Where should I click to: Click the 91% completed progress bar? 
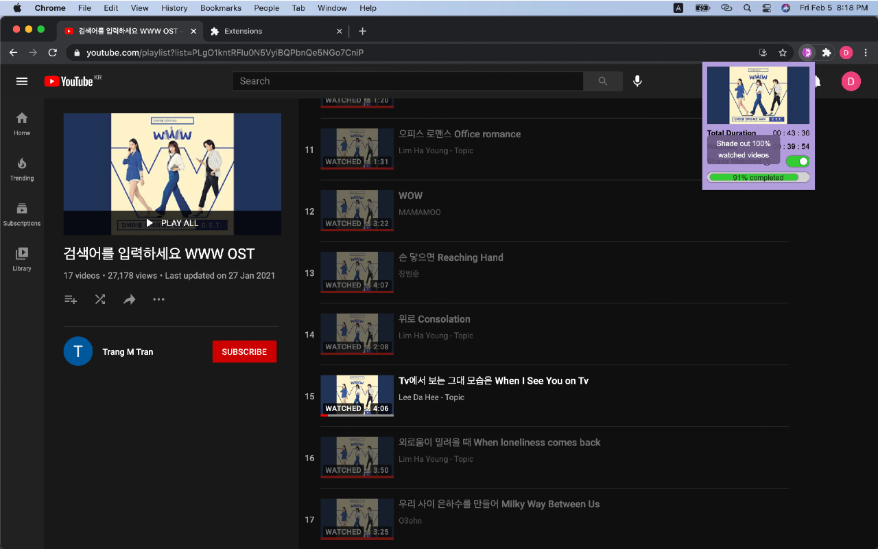(758, 177)
